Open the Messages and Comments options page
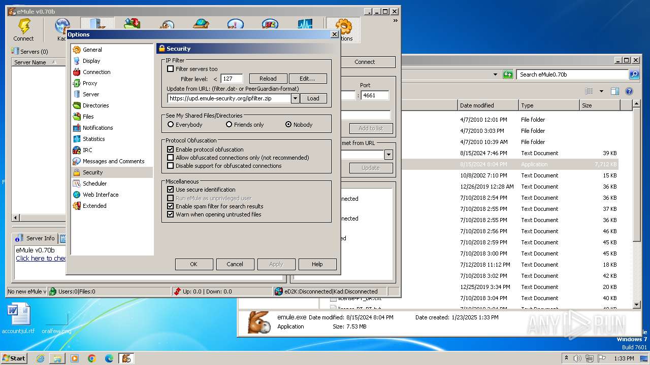 pyautogui.click(x=114, y=161)
